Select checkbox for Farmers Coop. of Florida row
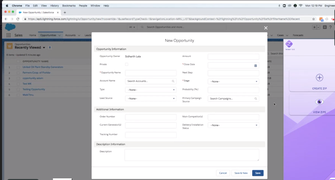The width and height of the screenshot is (335, 180). (18, 73)
